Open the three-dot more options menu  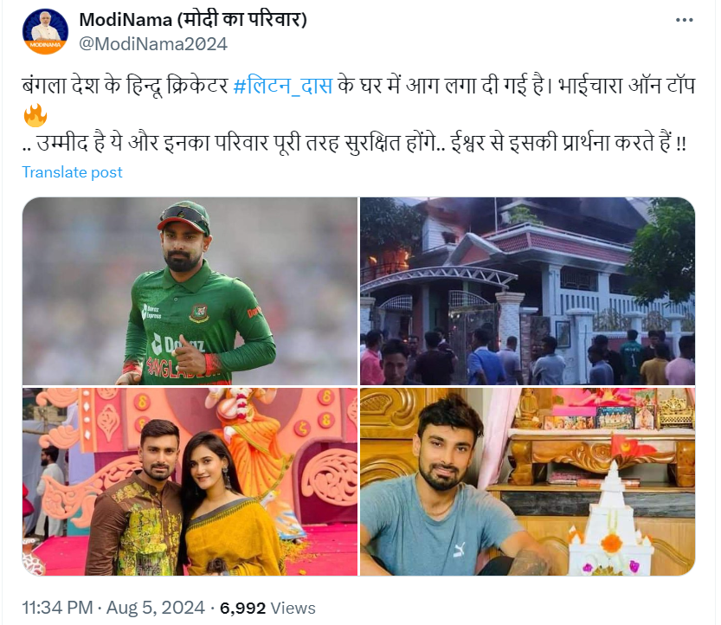click(x=684, y=20)
